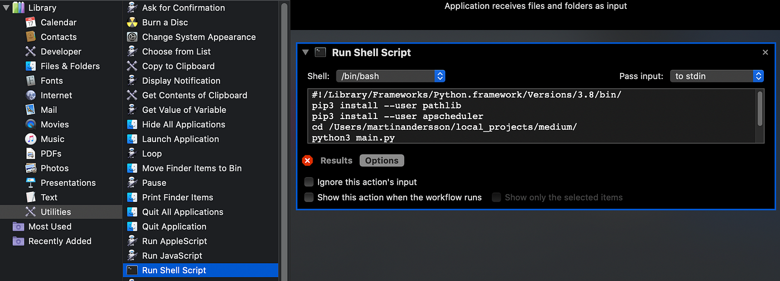Viewport: 780px width, 281px height.
Task: Collapse the Run Shell Script action triangle
Action: pos(305,52)
